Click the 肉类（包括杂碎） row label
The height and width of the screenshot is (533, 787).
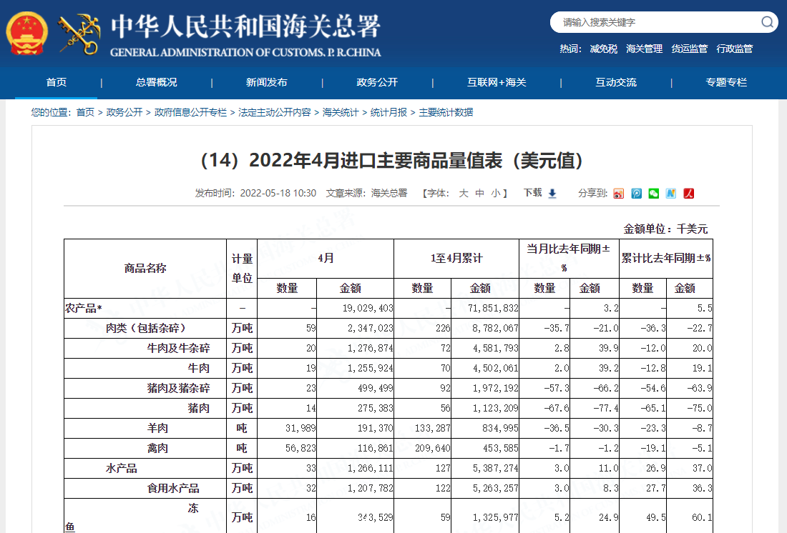tap(145, 329)
